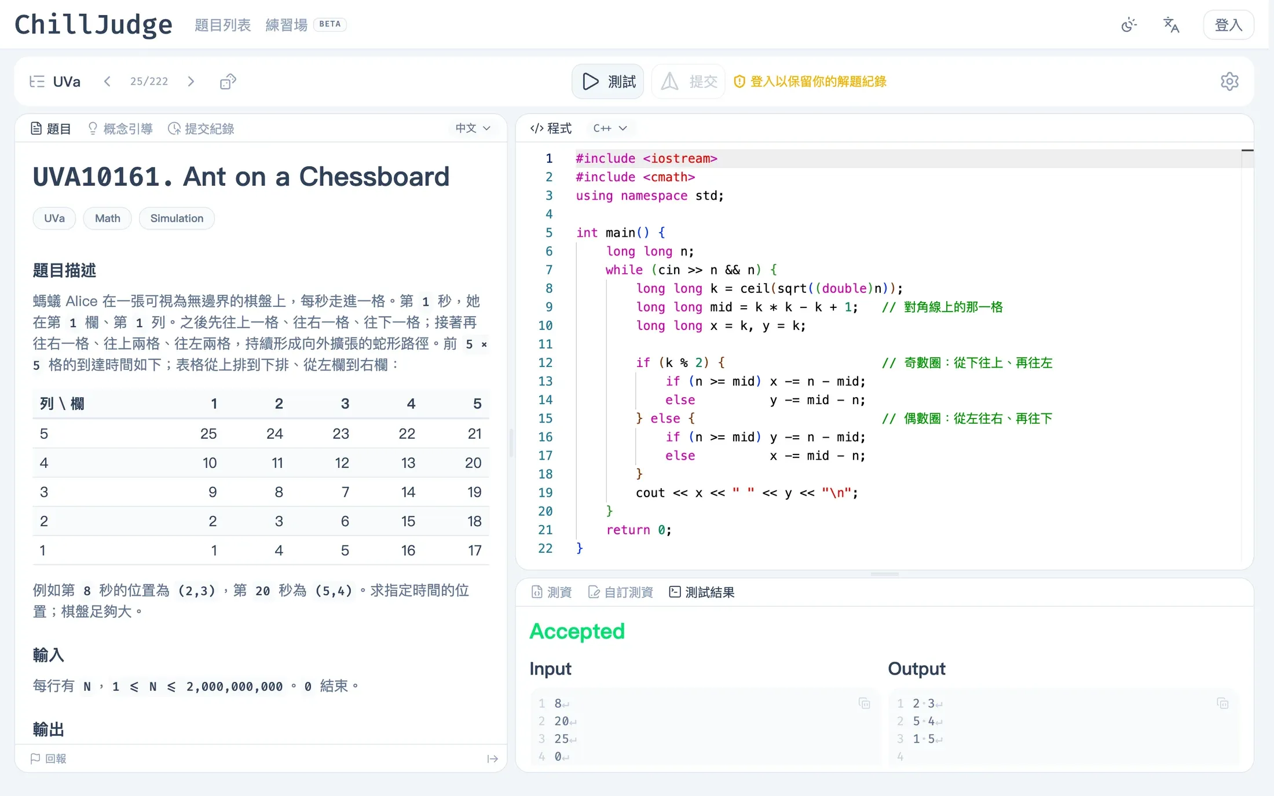The image size is (1274, 796).
Task: Toggle dark mode theme icon
Action: pyautogui.click(x=1129, y=25)
